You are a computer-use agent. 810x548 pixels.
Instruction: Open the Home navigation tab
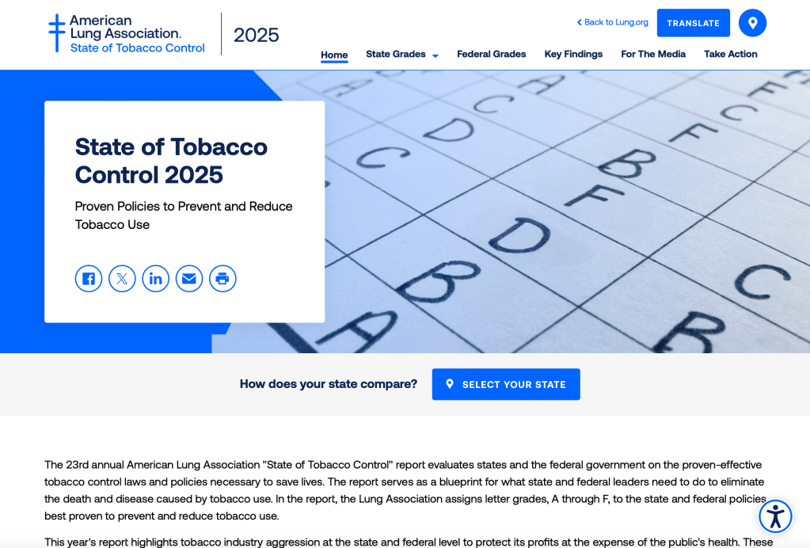pos(334,55)
